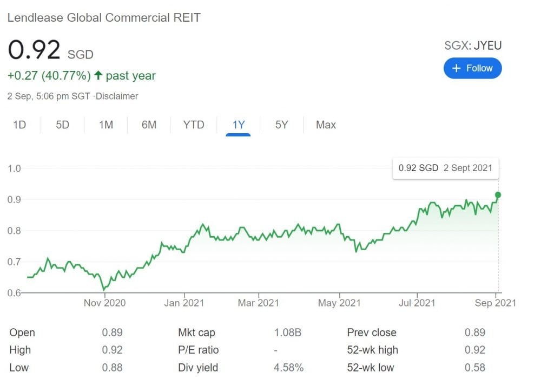This screenshot has width=554, height=391.
Task: Click the 52-wk low value 0.58
Action: (475, 367)
